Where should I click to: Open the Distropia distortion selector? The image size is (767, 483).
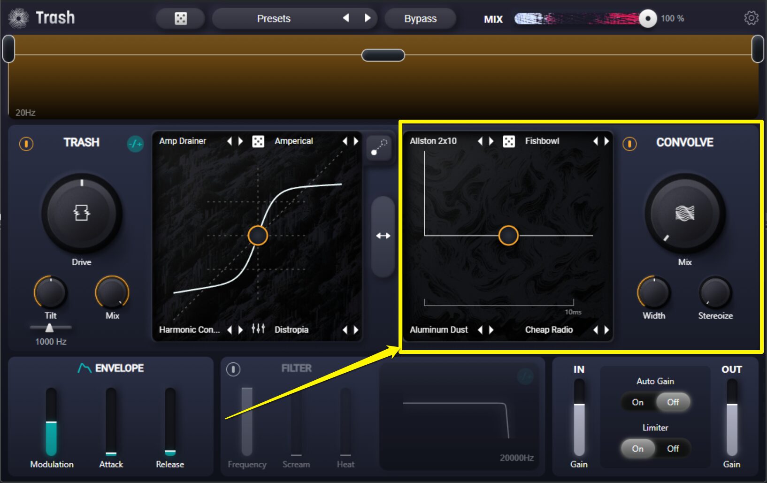click(x=291, y=330)
